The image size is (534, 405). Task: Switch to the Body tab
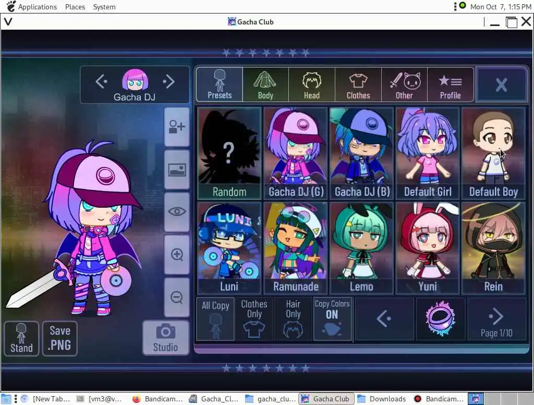tap(265, 85)
